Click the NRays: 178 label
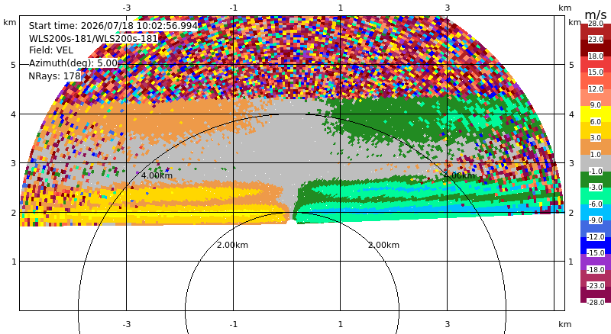Viewport: 611px width, 334px height. 54,76
